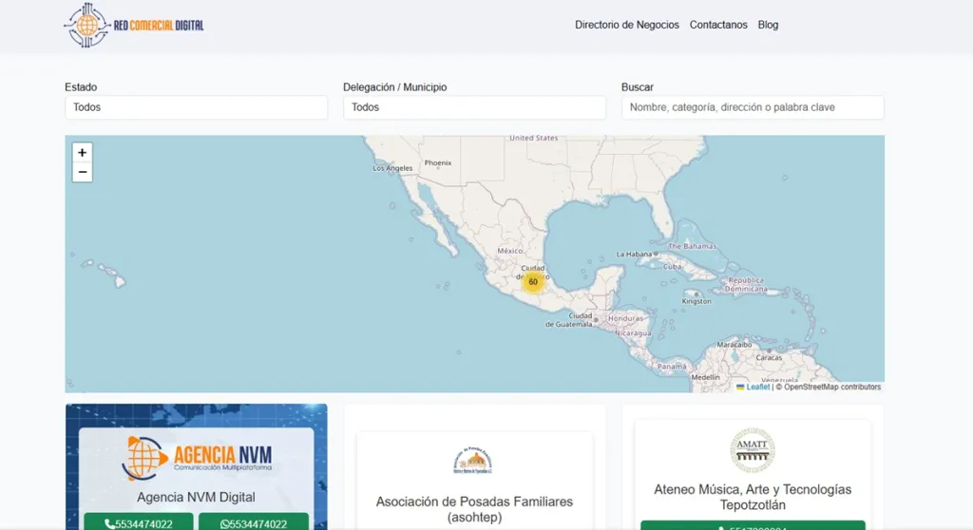This screenshot has height=530, width=973.
Task: Focus the Buscar search input field
Action: [753, 107]
